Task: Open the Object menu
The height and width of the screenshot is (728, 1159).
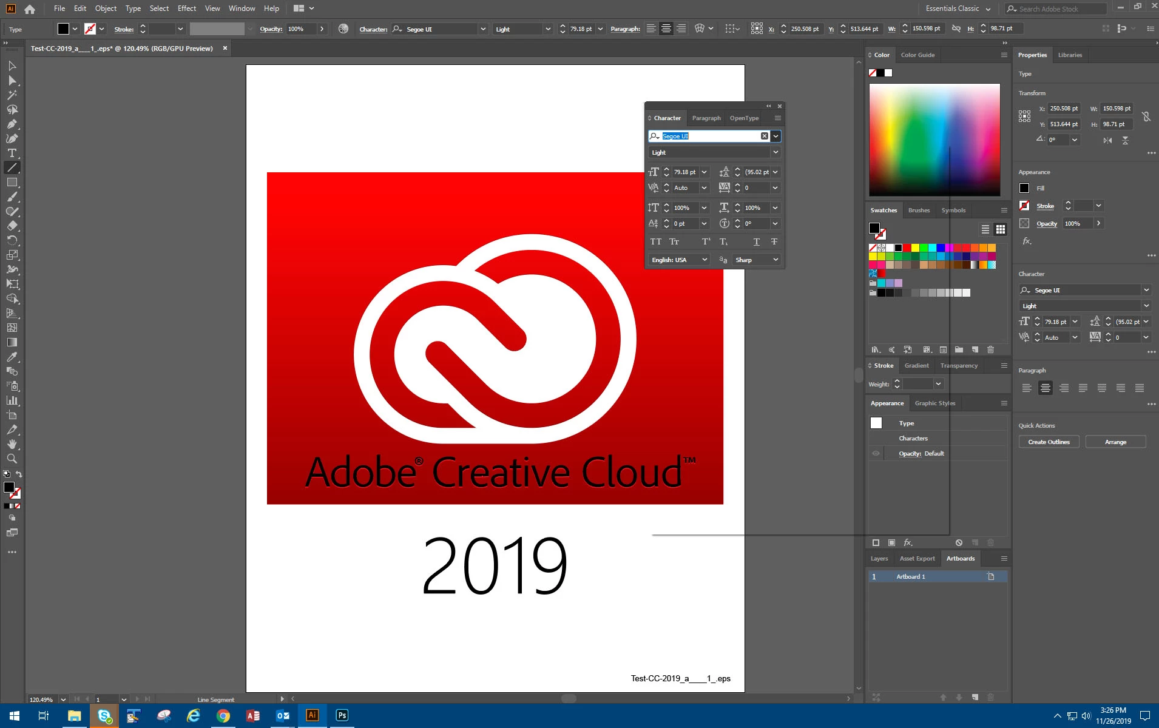Action: pyautogui.click(x=106, y=8)
